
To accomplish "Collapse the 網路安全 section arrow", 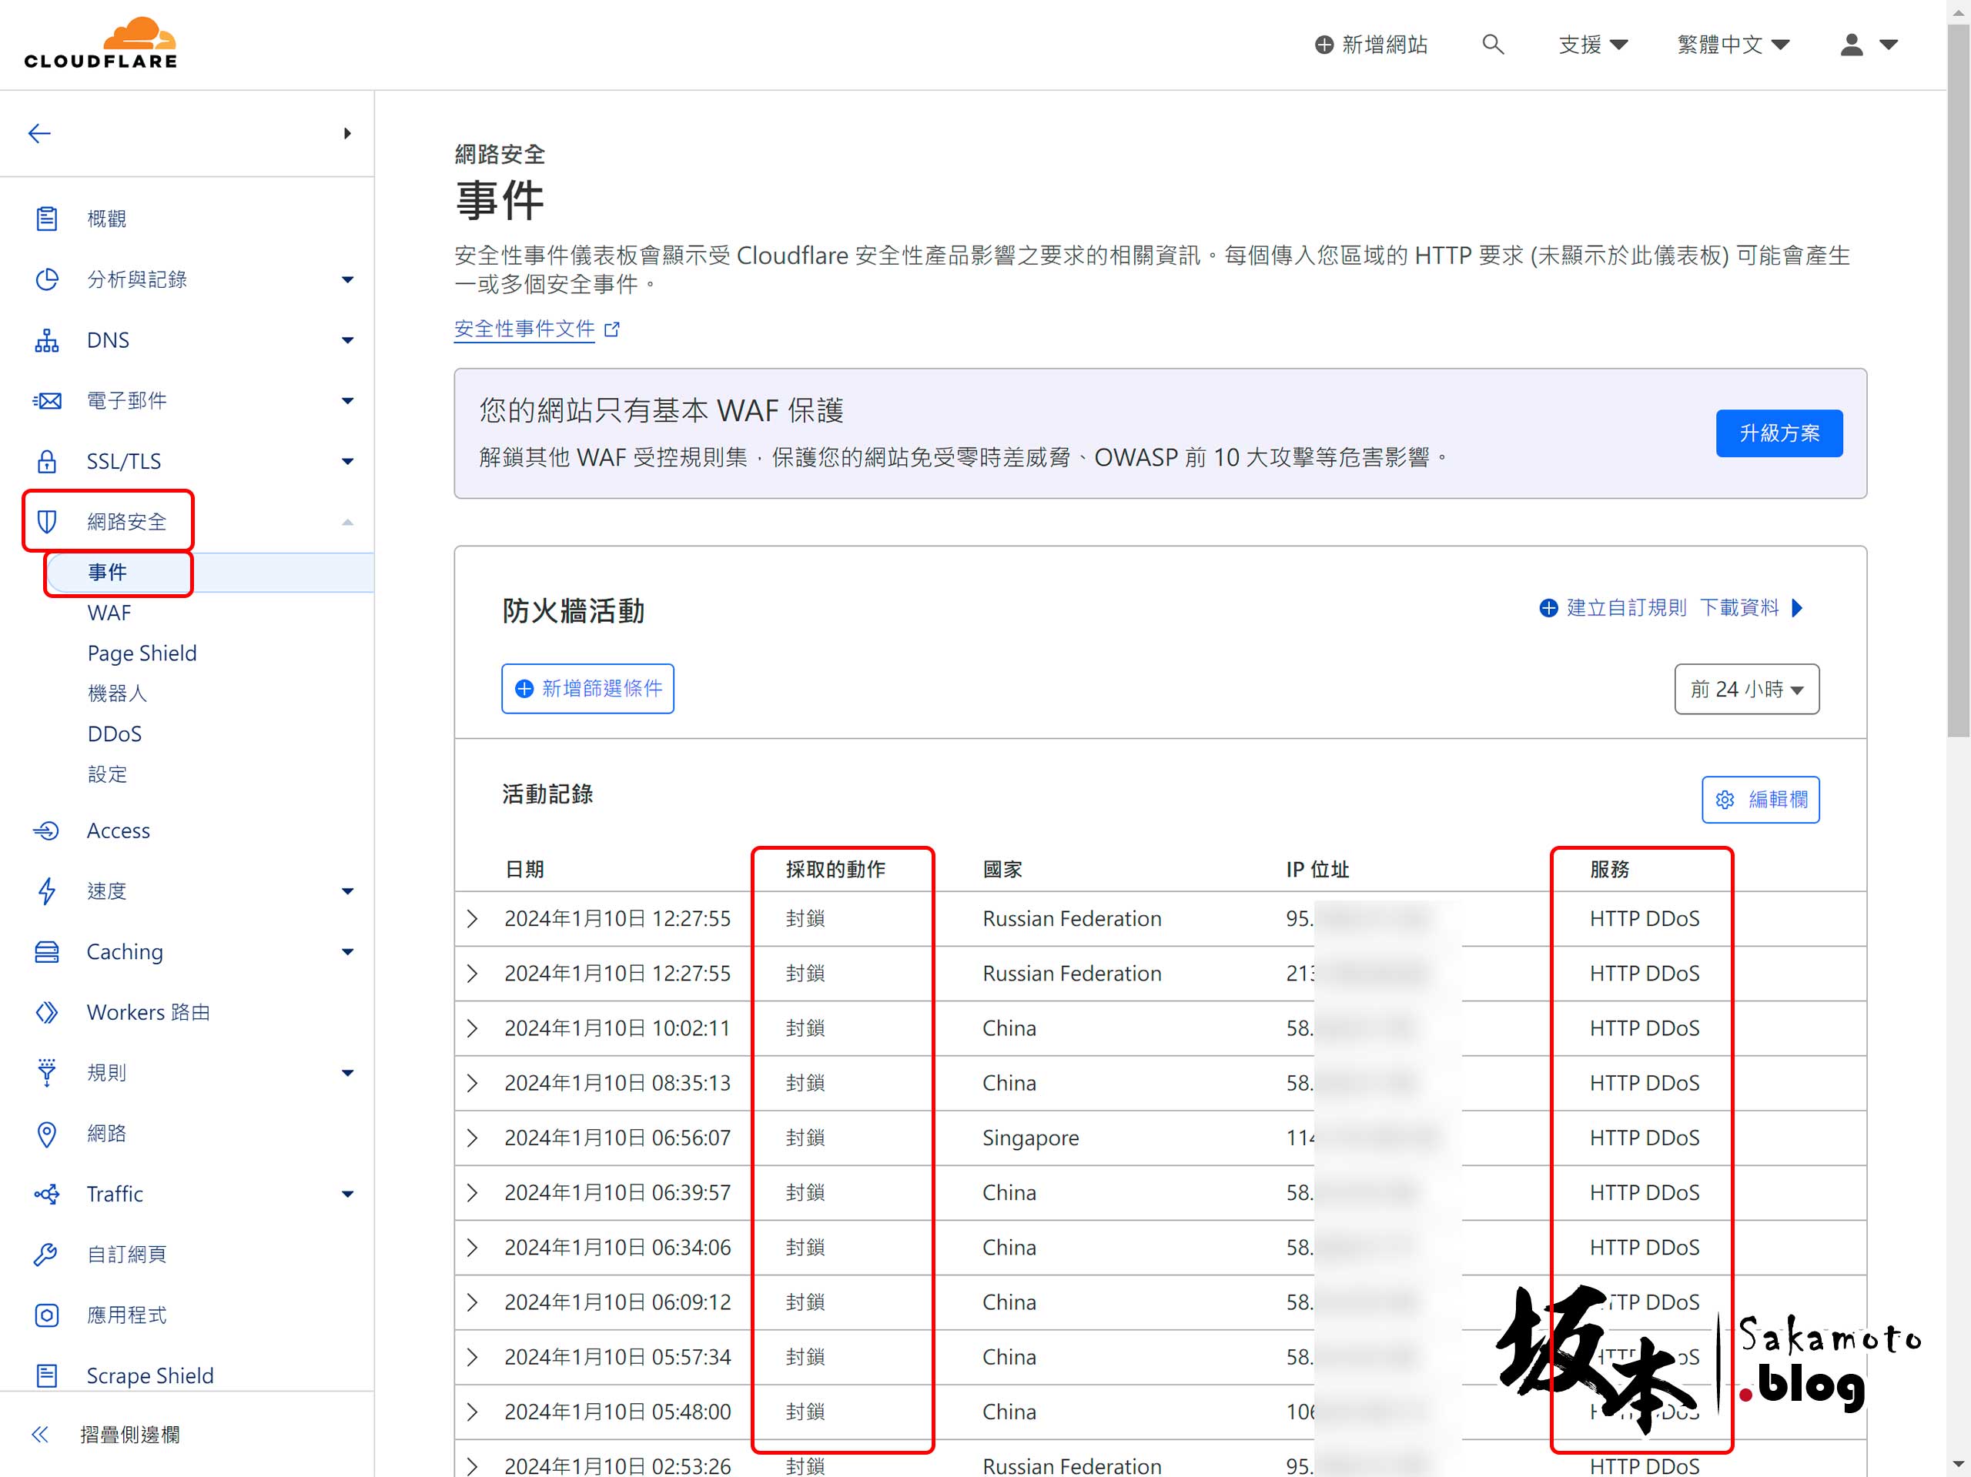I will pos(347,522).
